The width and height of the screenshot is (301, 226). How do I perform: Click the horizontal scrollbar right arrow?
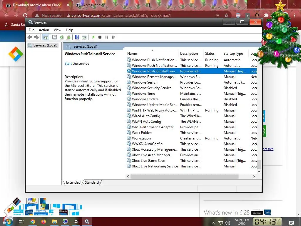(x=254, y=177)
